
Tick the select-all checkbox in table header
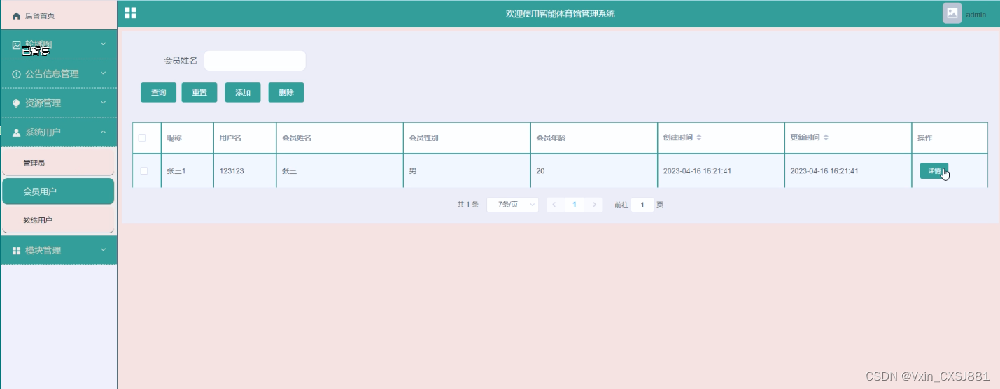(x=142, y=138)
